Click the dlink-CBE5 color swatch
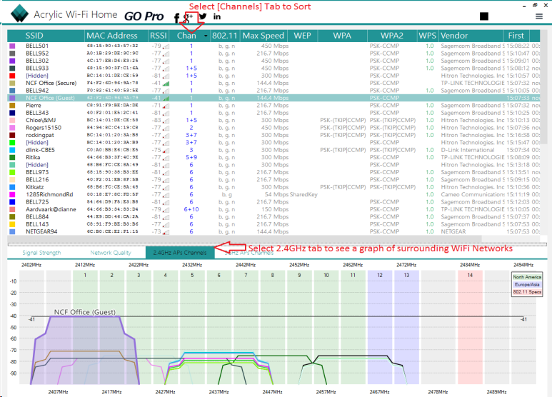 click(x=12, y=150)
